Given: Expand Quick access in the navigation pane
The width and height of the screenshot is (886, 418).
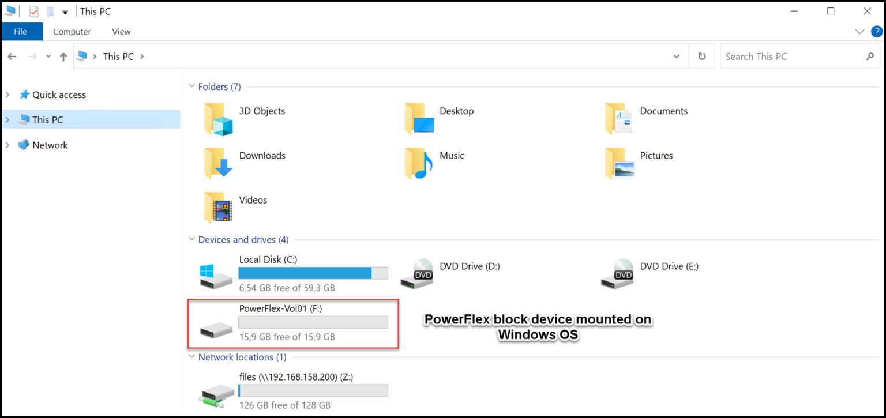Looking at the screenshot, I should pos(7,94).
